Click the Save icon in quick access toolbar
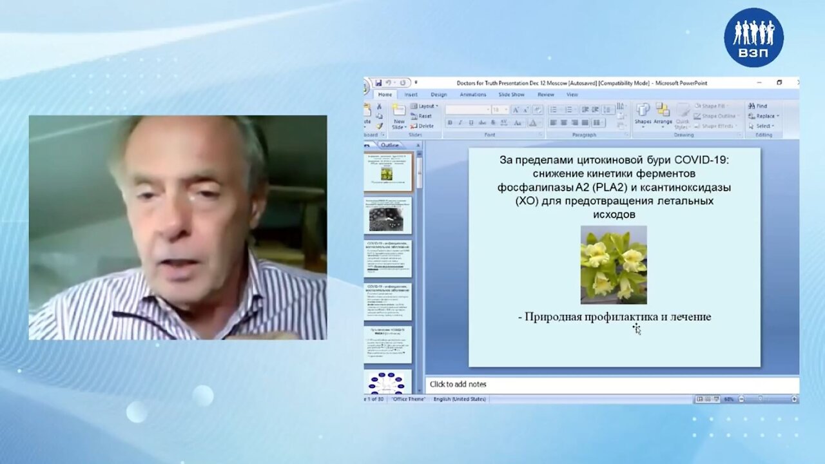Viewport: 825px width, 464px height. pyautogui.click(x=378, y=83)
